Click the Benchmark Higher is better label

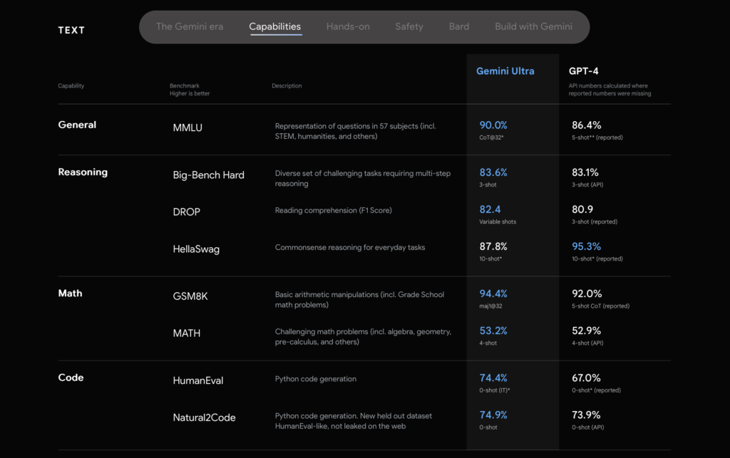coord(190,89)
